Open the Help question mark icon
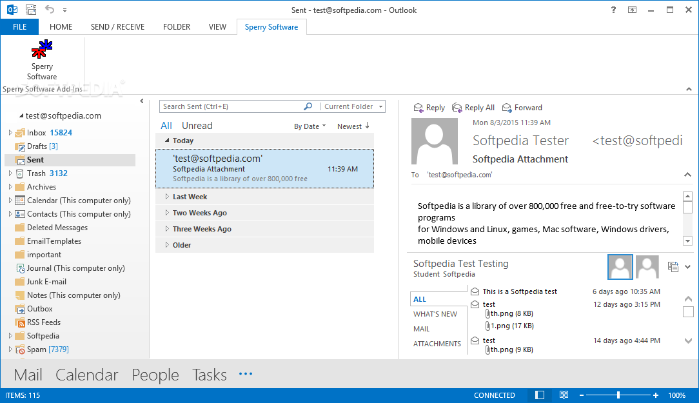The width and height of the screenshot is (699, 403). (613, 10)
